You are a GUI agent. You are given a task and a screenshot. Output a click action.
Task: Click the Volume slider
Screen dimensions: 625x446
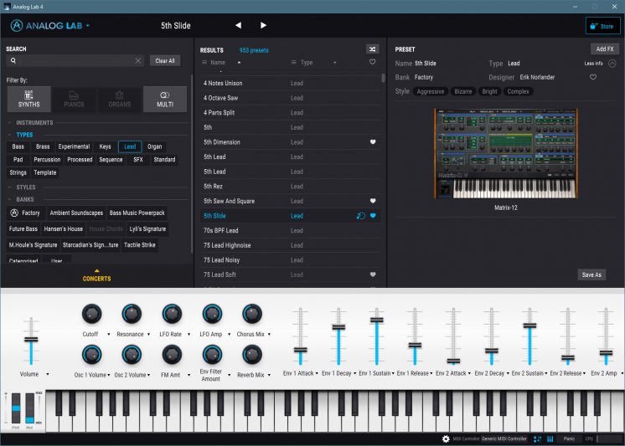(x=31, y=340)
